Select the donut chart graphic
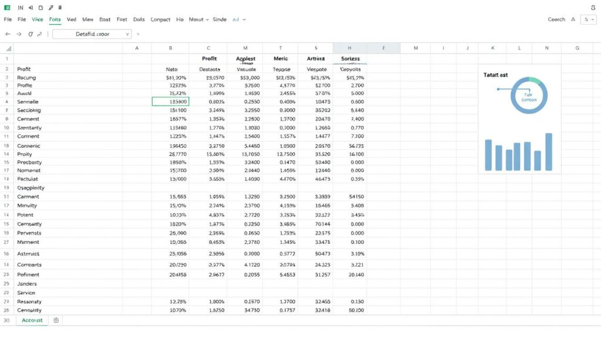The image size is (601, 343). point(529,96)
